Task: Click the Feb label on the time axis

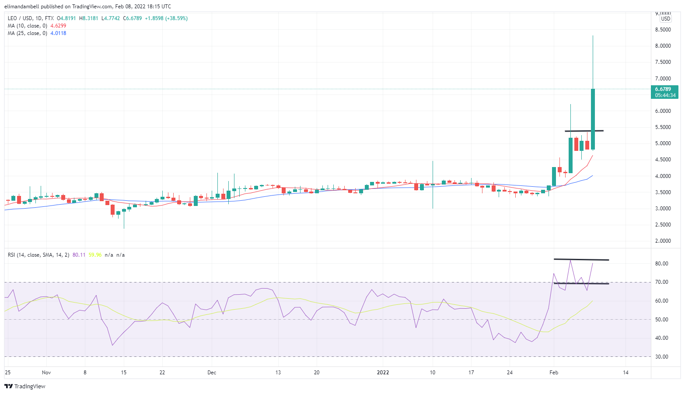Action: point(554,373)
